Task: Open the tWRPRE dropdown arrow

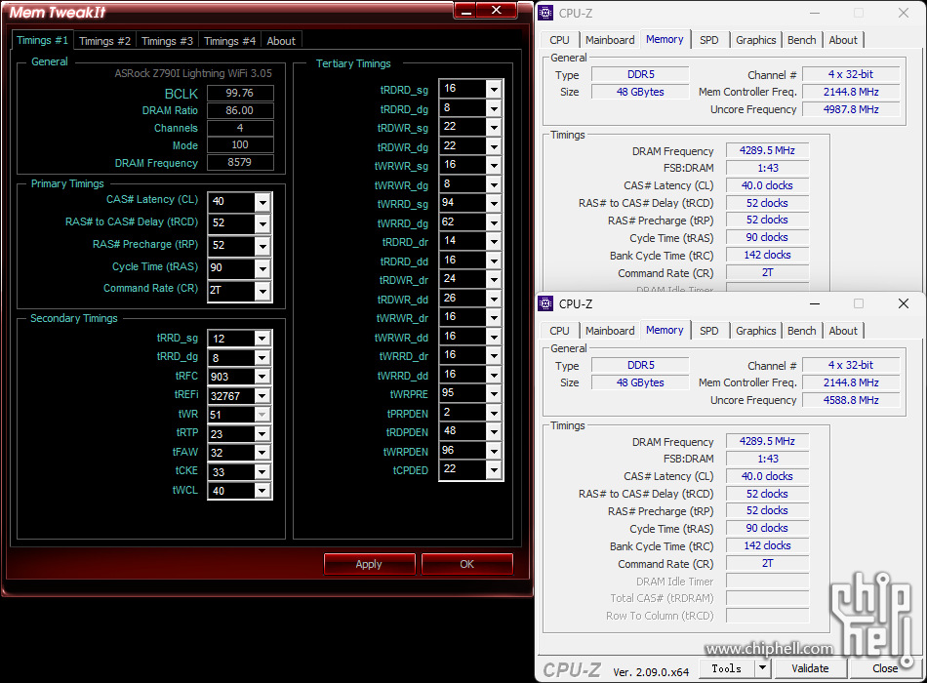Action: point(494,394)
